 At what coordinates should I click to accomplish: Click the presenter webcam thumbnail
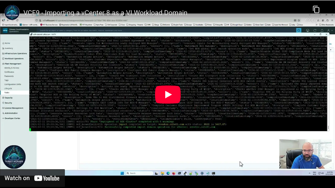tap(306, 154)
